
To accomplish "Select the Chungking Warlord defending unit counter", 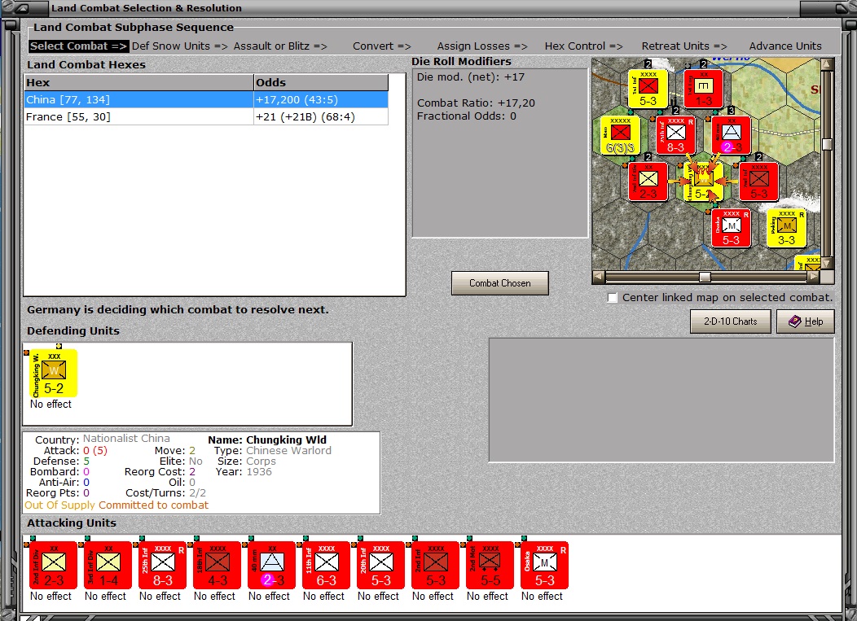I will point(53,373).
